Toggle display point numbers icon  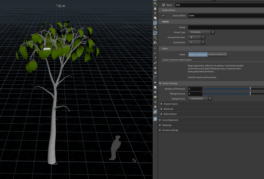[x=155, y=63]
